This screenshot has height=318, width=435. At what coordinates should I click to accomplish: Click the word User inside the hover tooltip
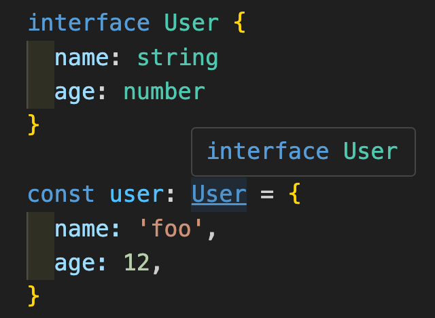click(x=370, y=152)
